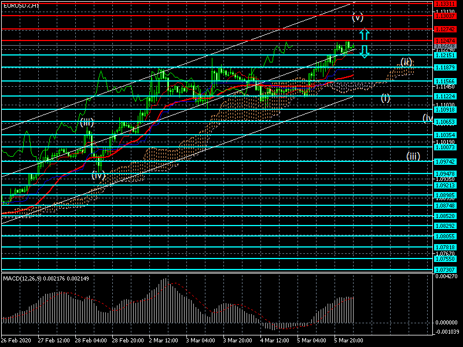
Task: Select the 1.10653 level label
Action: [x=444, y=121]
